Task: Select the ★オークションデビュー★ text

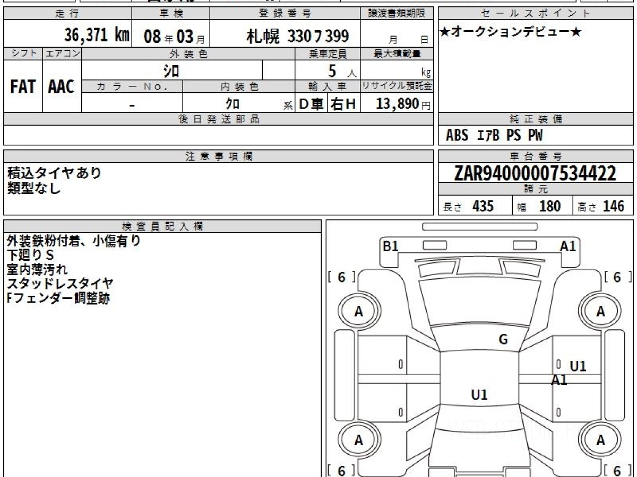Action: [x=510, y=32]
